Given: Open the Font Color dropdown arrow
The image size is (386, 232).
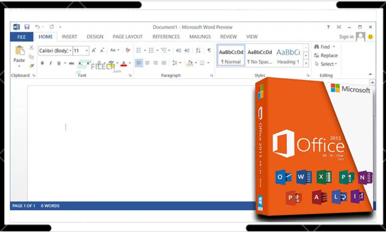Looking at the screenshot, I should 130,63.
